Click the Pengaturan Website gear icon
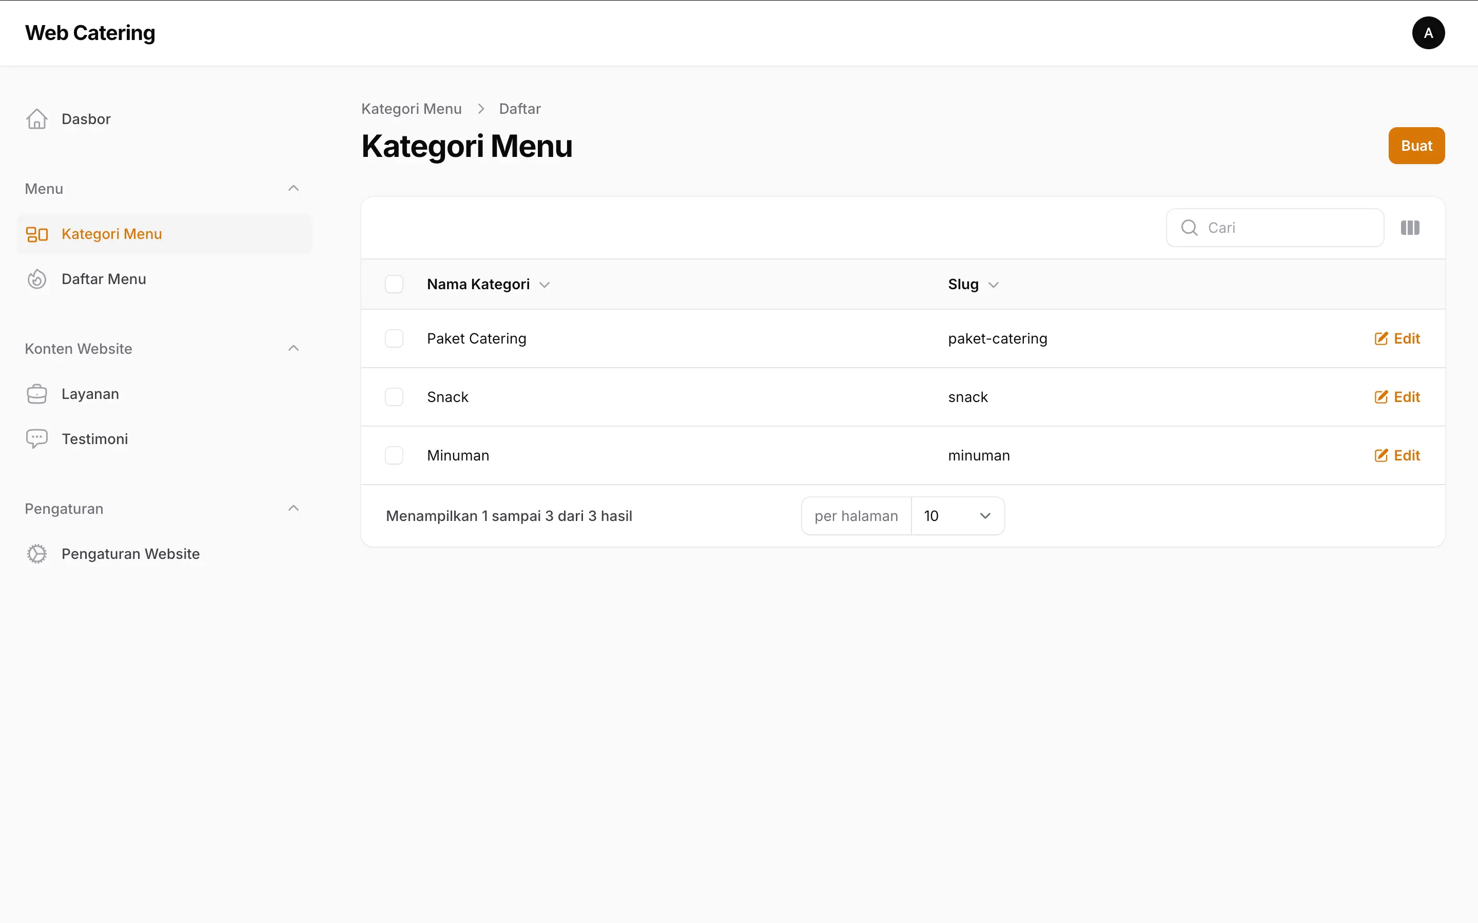1478x923 pixels. point(36,554)
